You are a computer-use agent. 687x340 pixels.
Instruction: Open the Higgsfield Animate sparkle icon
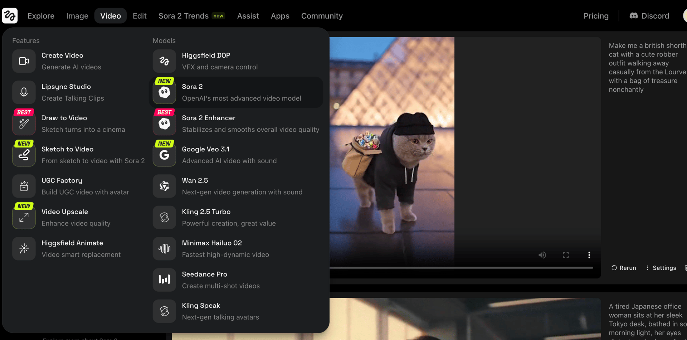pyautogui.click(x=24, y=249)
